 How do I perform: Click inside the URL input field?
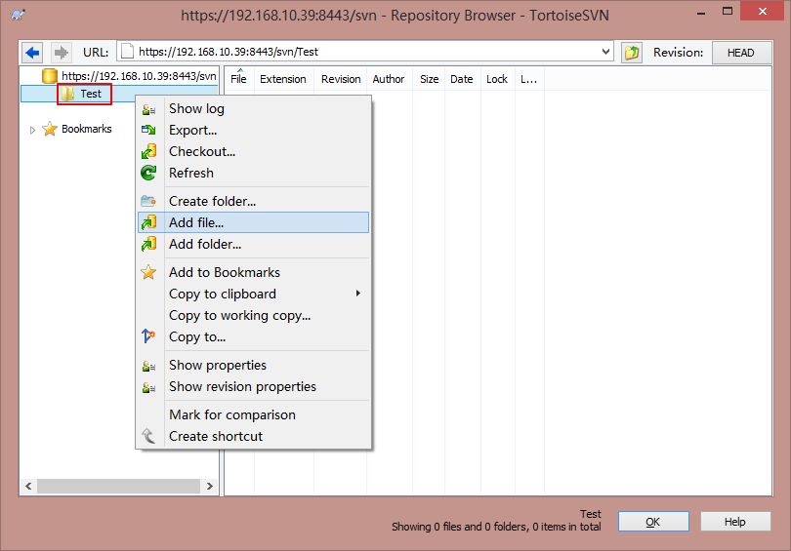[366, 52]
